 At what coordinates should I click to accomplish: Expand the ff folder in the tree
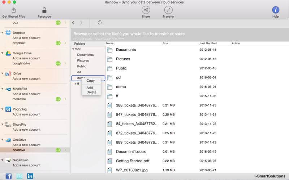76,84
